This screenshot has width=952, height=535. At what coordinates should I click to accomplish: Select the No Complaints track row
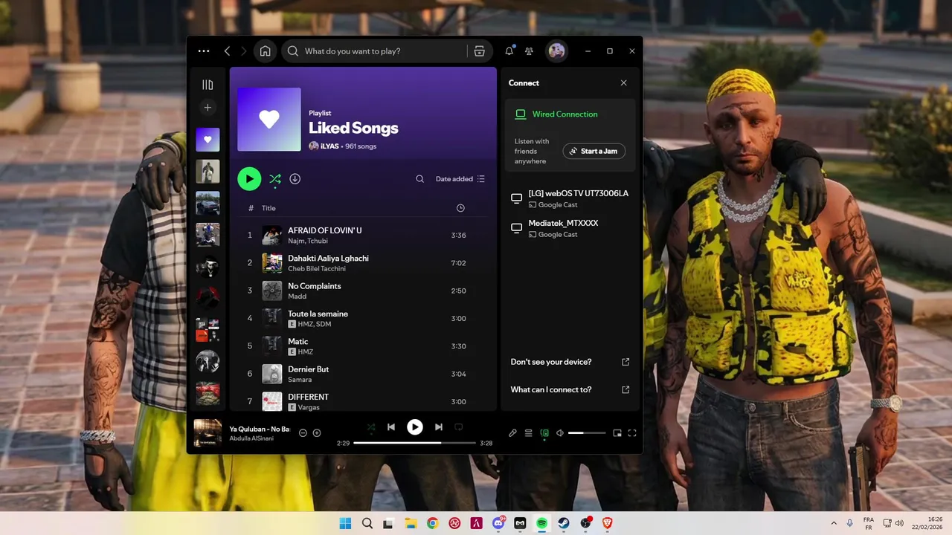pyautogui.click(x=363, y=291)
